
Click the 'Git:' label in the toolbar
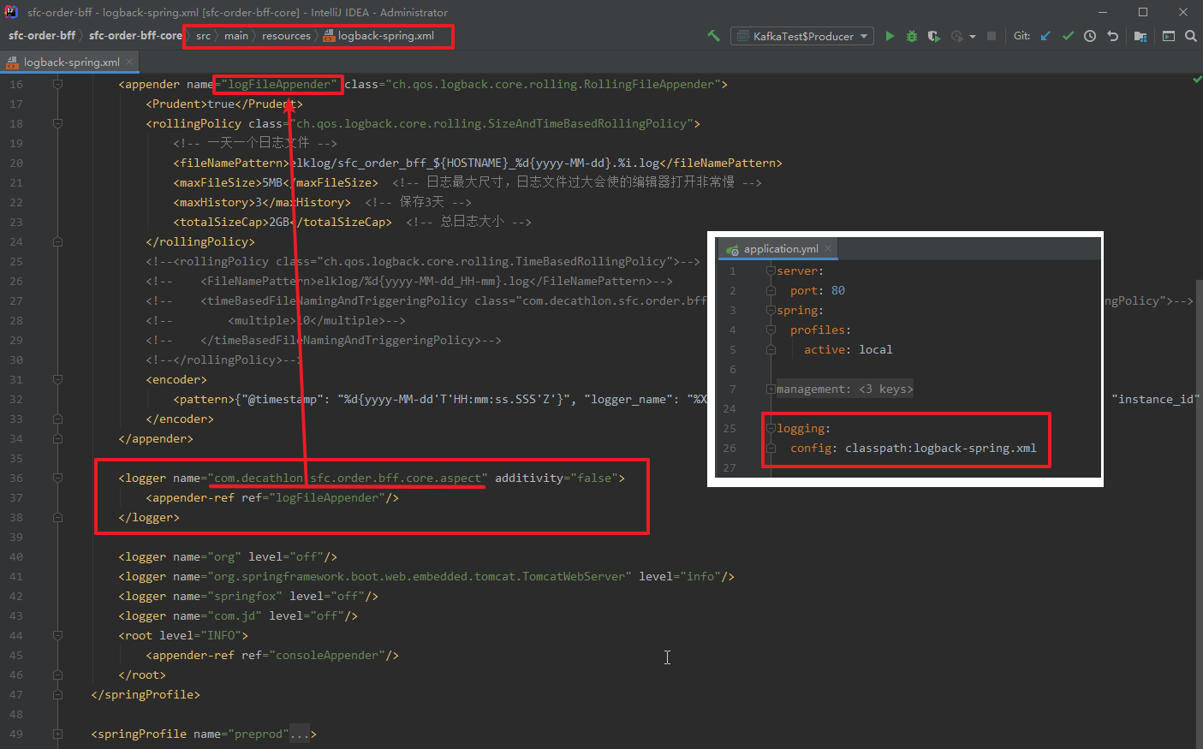tap(1021, 36)
